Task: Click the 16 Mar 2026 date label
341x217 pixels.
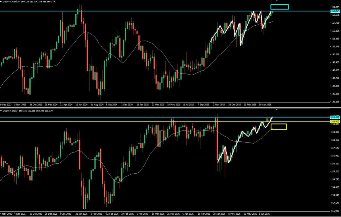Action: (x=159, y=214)
